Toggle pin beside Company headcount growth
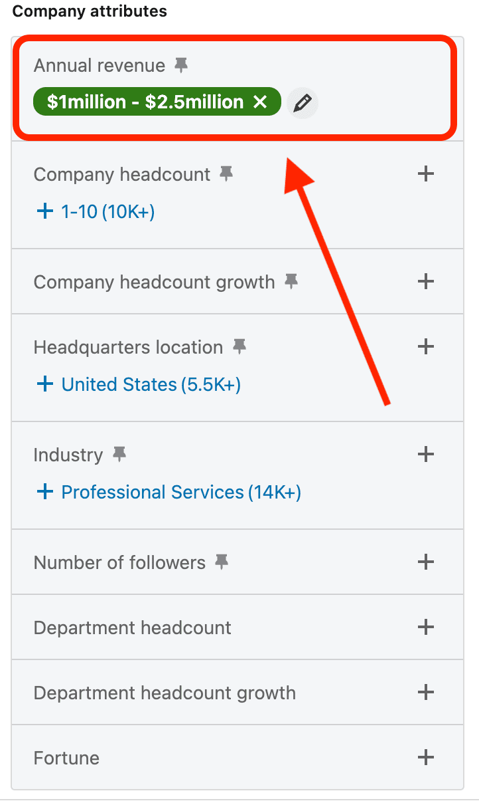This screenshot has height=803, width=479. [x=291, y=282]
